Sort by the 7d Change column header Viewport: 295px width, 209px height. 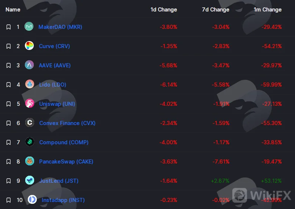point(216,10)
